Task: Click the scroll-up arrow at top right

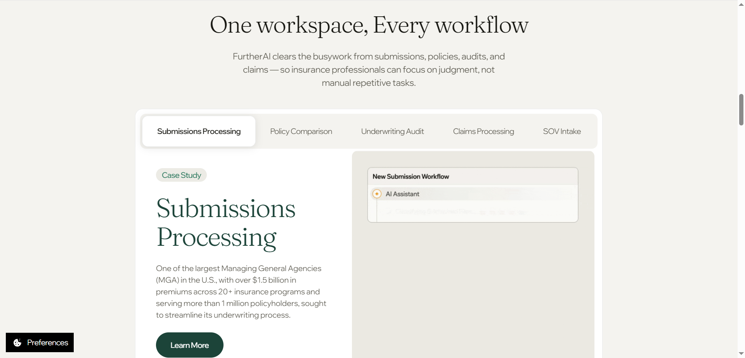Action: click(740, 4)
